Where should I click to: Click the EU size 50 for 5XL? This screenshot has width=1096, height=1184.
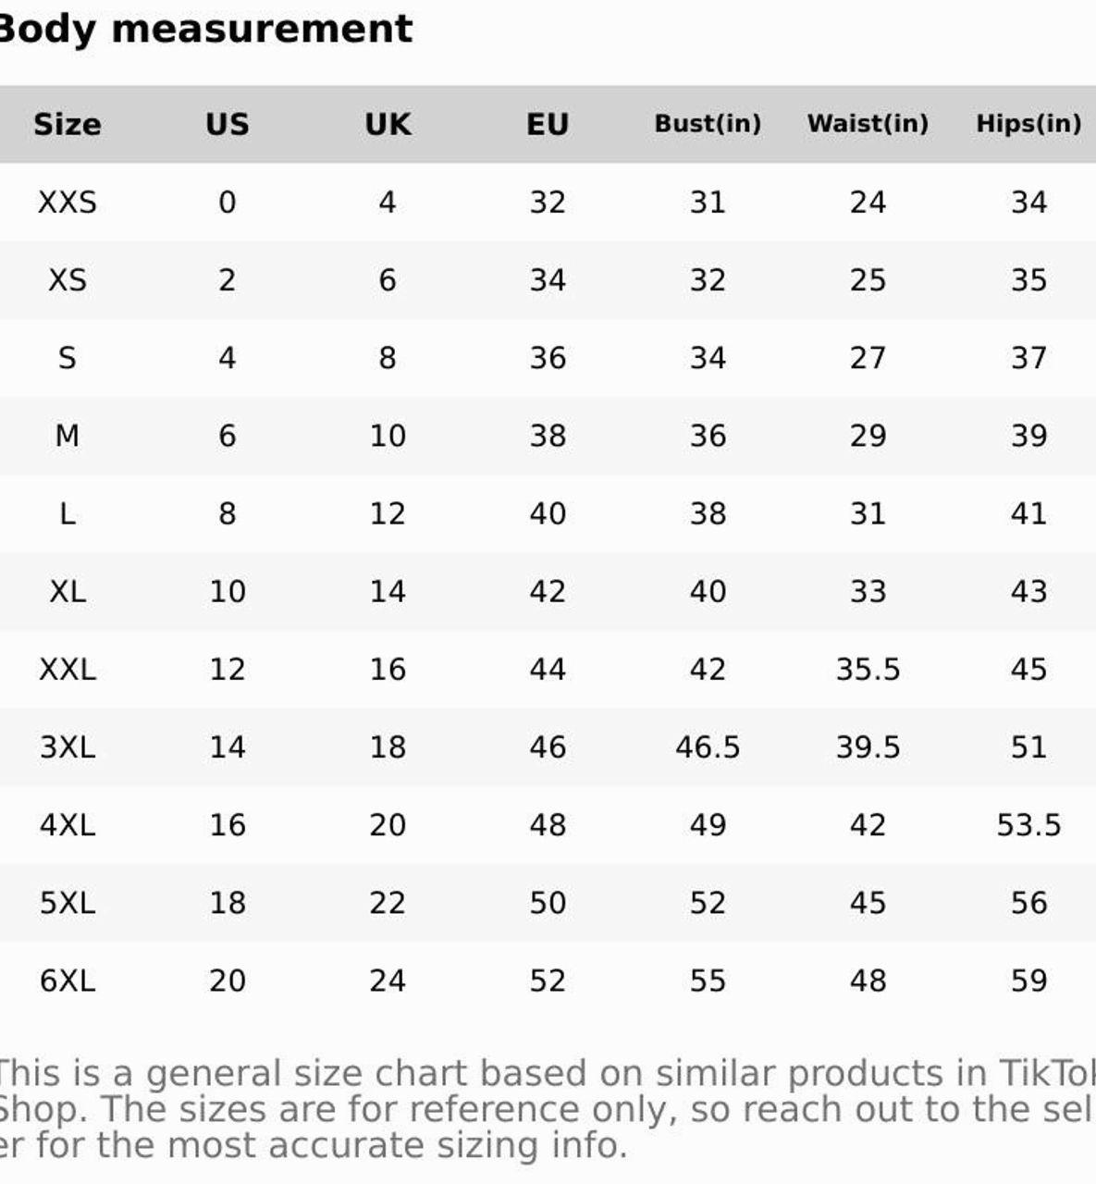point(548,903)
